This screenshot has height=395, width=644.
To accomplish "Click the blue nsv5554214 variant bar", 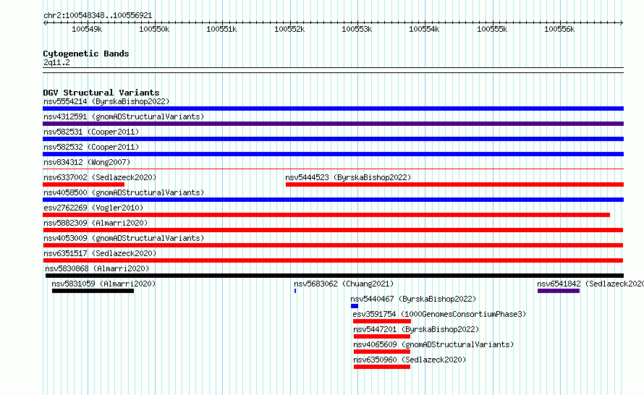I will coord(333,109).
